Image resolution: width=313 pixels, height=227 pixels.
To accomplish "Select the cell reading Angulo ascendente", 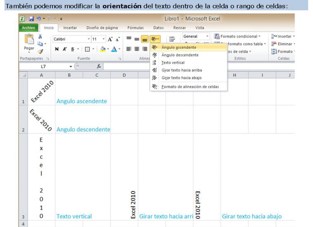I will (69, 92).
